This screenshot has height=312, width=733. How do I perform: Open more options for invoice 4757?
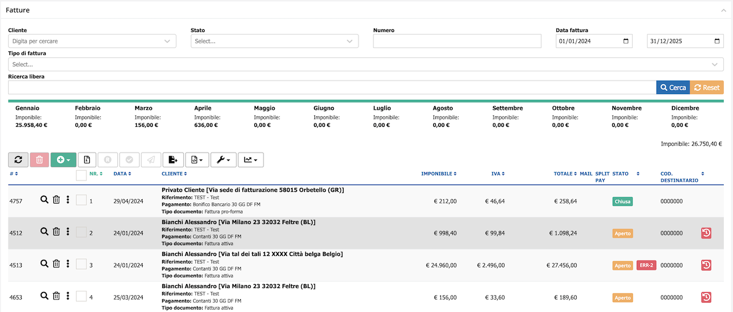[68, 199]
